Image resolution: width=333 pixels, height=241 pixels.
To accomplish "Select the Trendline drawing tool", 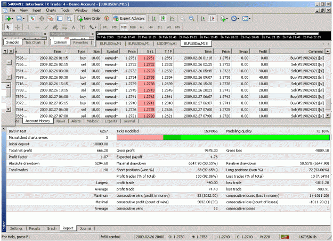I will (46, 27).
